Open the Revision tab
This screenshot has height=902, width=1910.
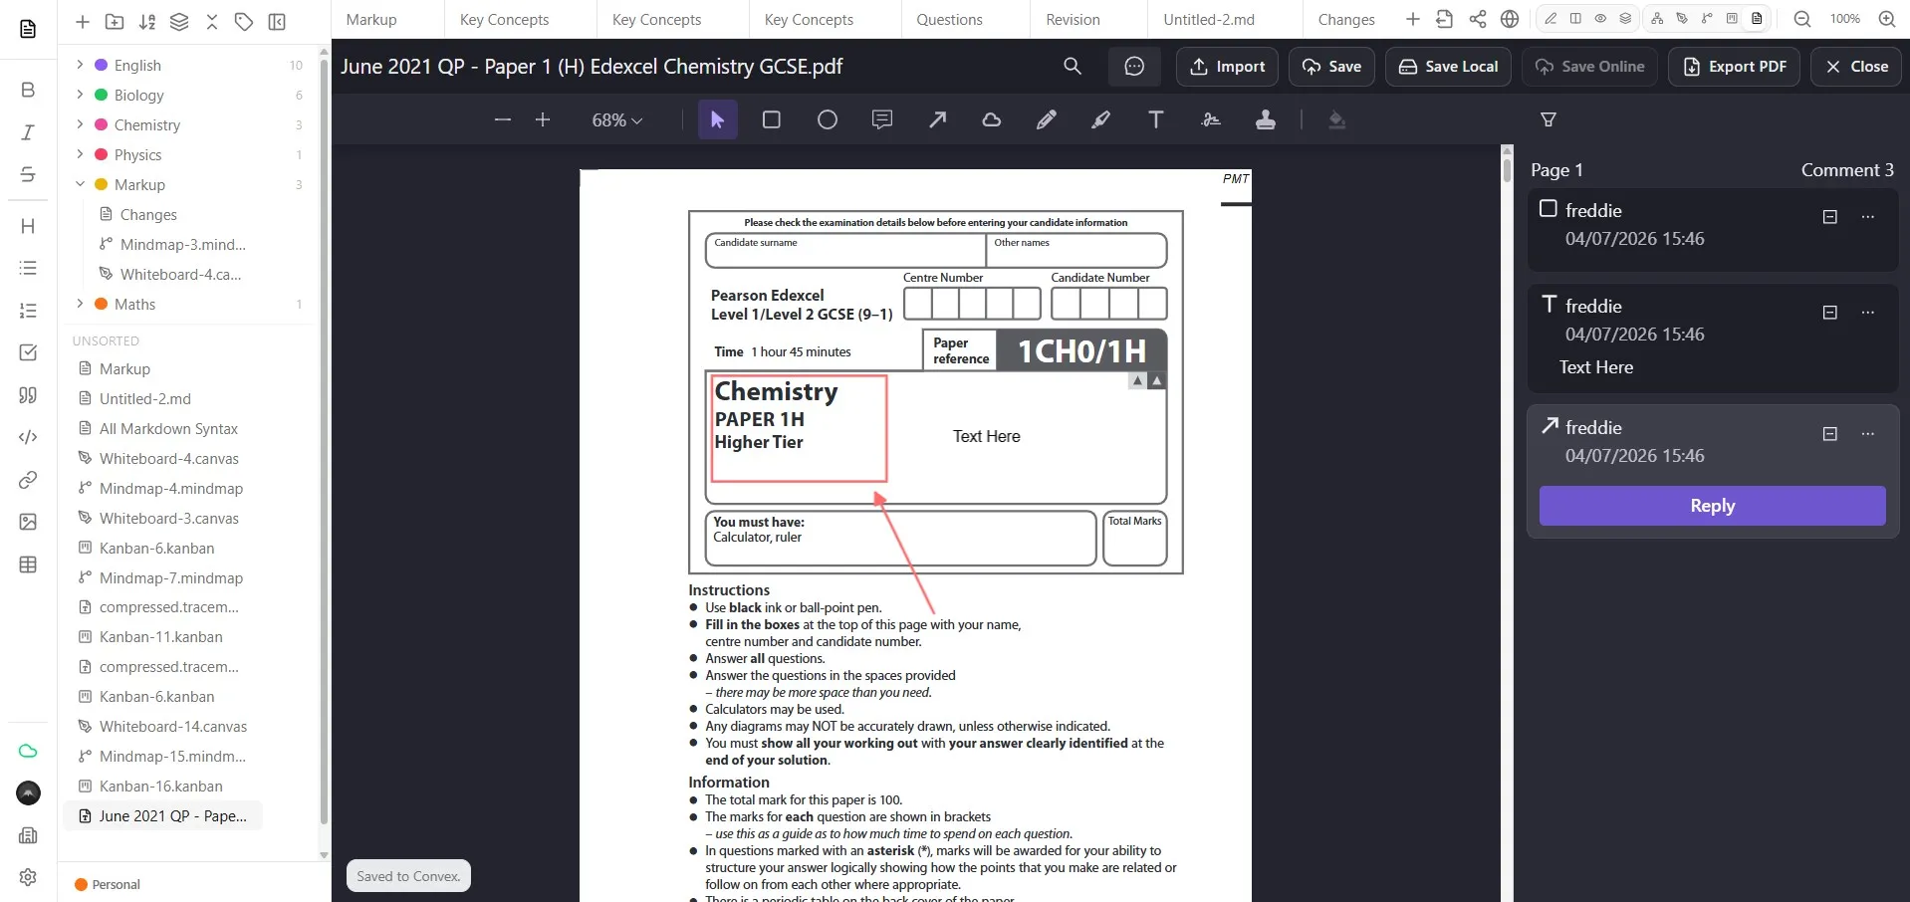[x=1073, y=19]
